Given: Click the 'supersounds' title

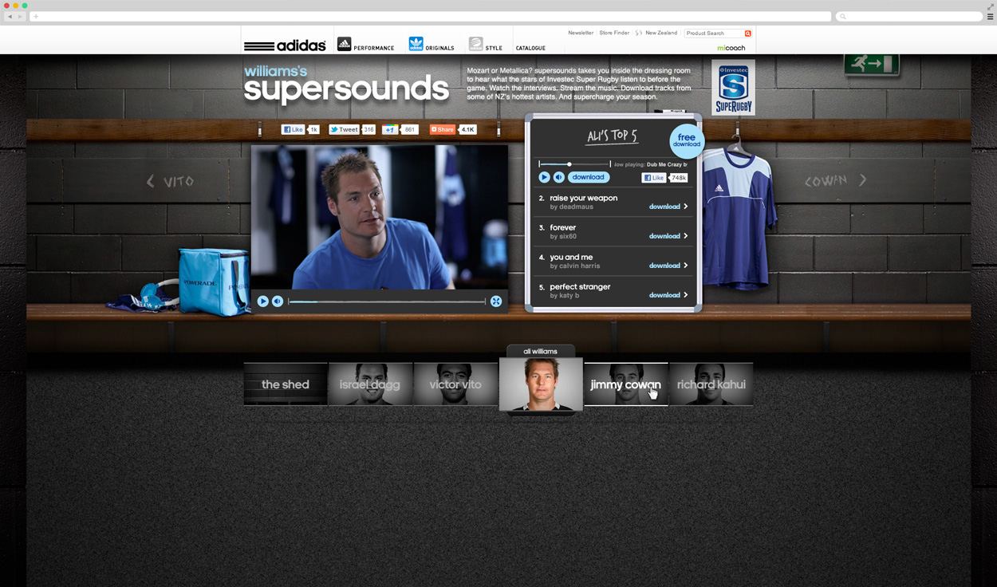Looking at the screenshot, I should click(x=346, y=89).
